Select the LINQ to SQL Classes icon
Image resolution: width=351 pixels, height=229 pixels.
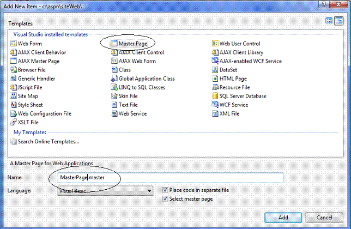click(x=114, y=87)
